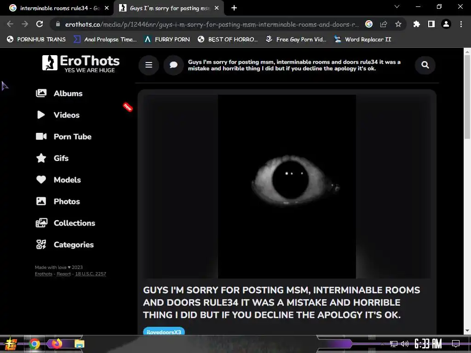This screenshot has height=353, width=471.
Task: Open Models in the sidebar
Action: click(x=58, y=180)
